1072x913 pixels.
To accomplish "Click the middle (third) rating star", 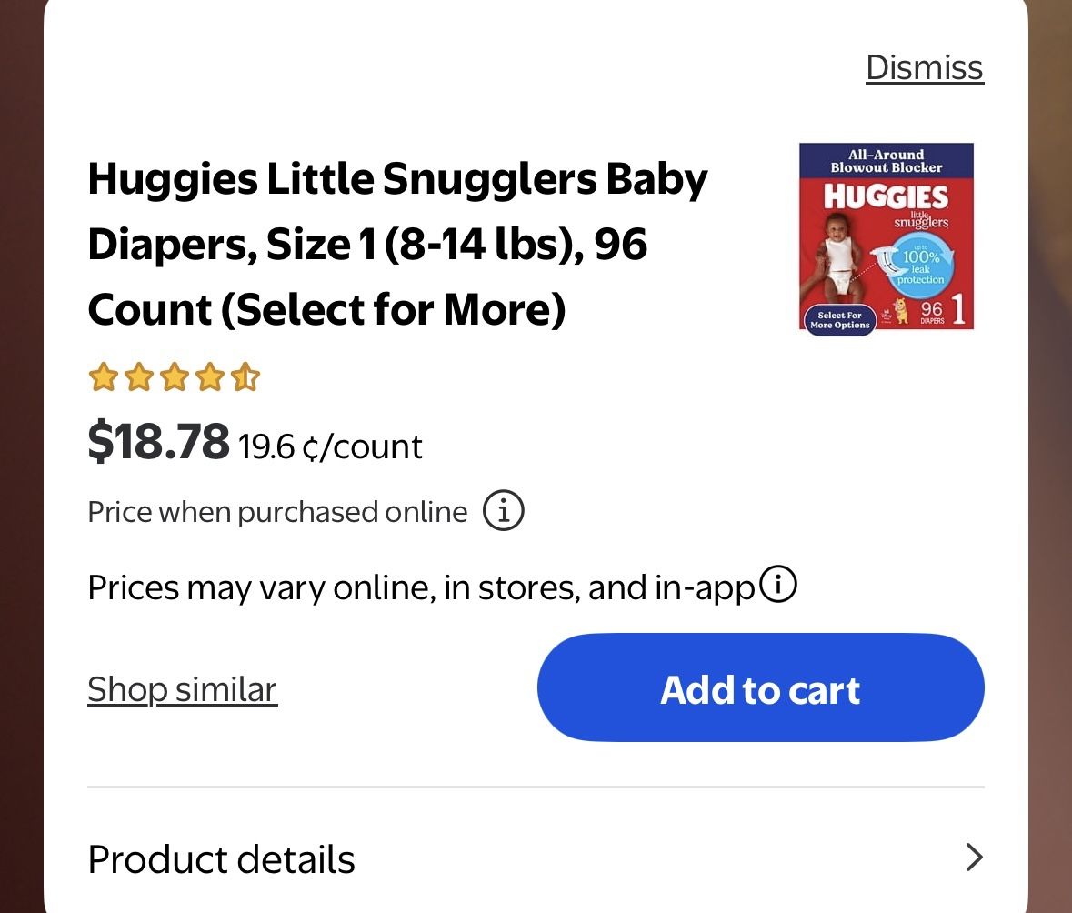I will tap(175, 376).
